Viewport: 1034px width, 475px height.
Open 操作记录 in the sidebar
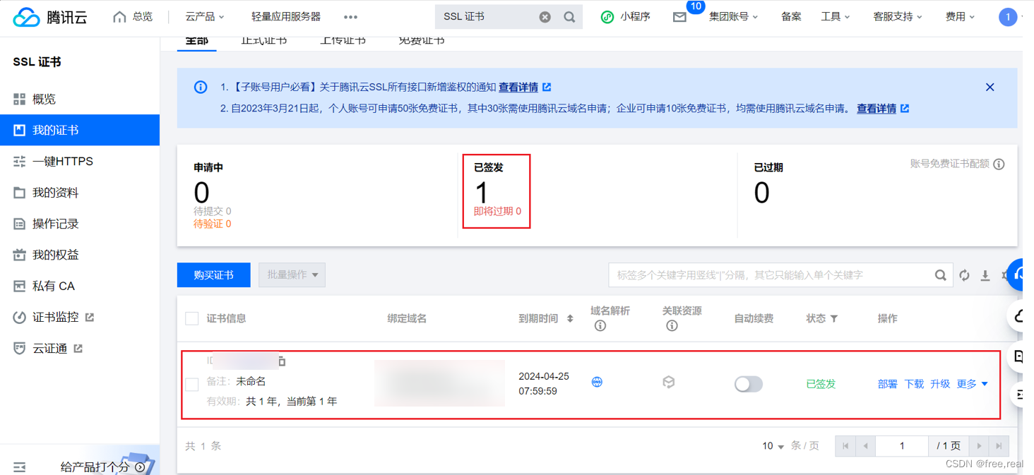80,224
